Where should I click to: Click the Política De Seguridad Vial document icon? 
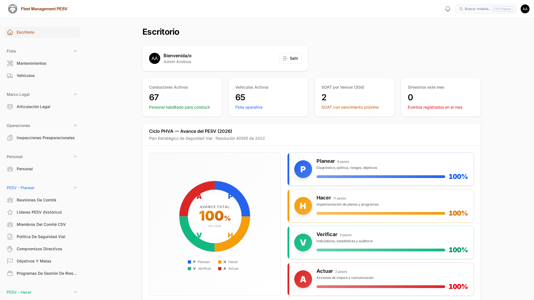click(10, 237)
